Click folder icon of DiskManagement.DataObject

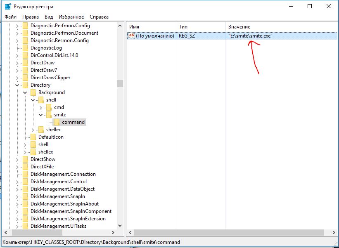coord(26,189)
